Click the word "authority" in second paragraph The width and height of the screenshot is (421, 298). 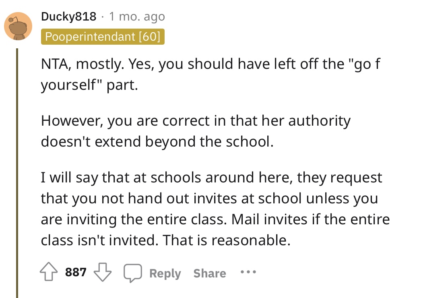[x=320, y=121]
